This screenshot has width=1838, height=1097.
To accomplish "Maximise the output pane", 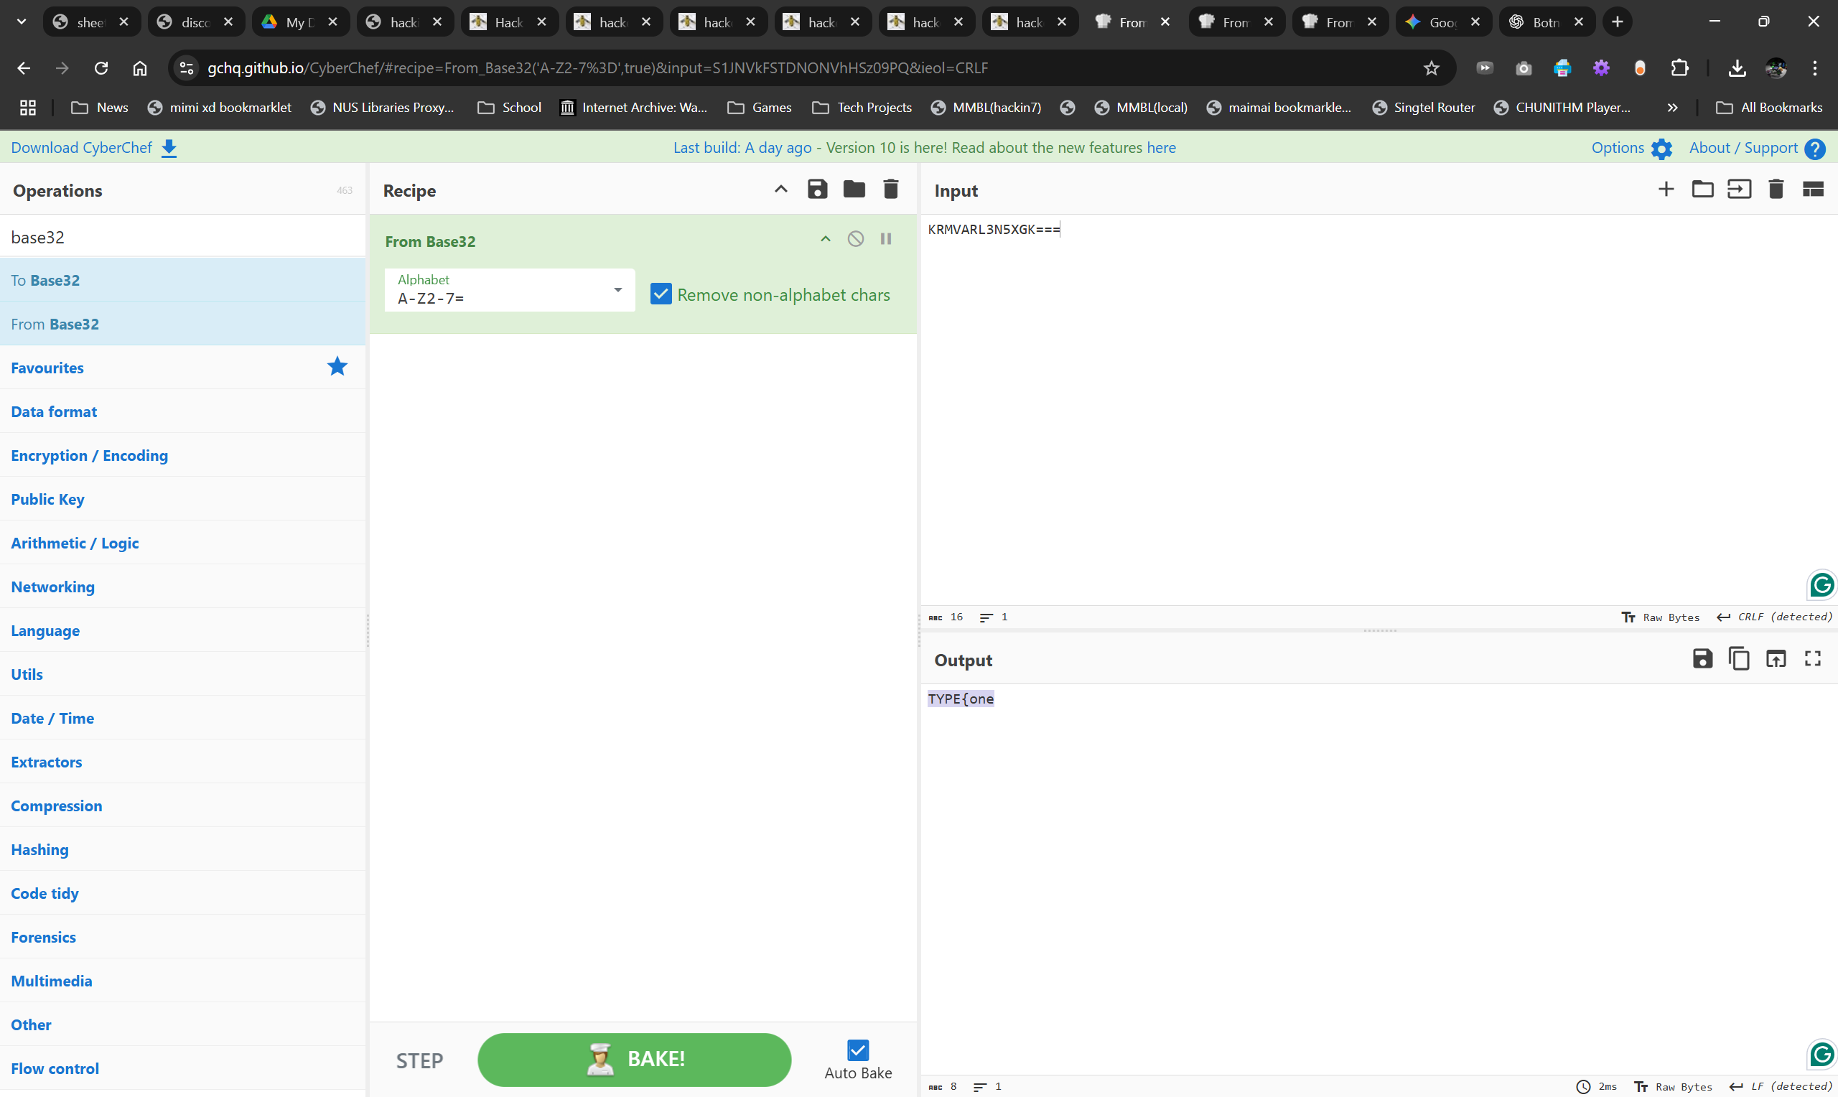I will point(1813,658).
